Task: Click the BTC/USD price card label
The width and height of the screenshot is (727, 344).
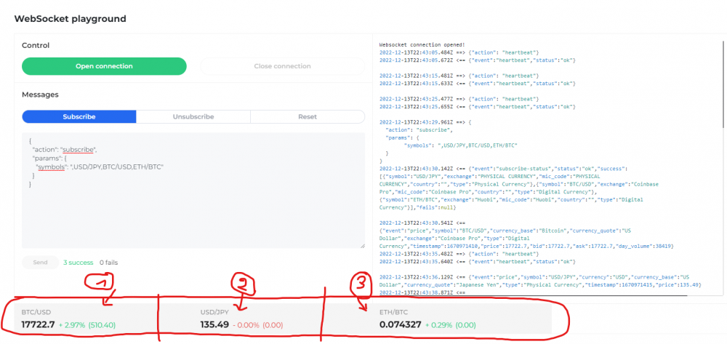Action: (x=36, y=313)
